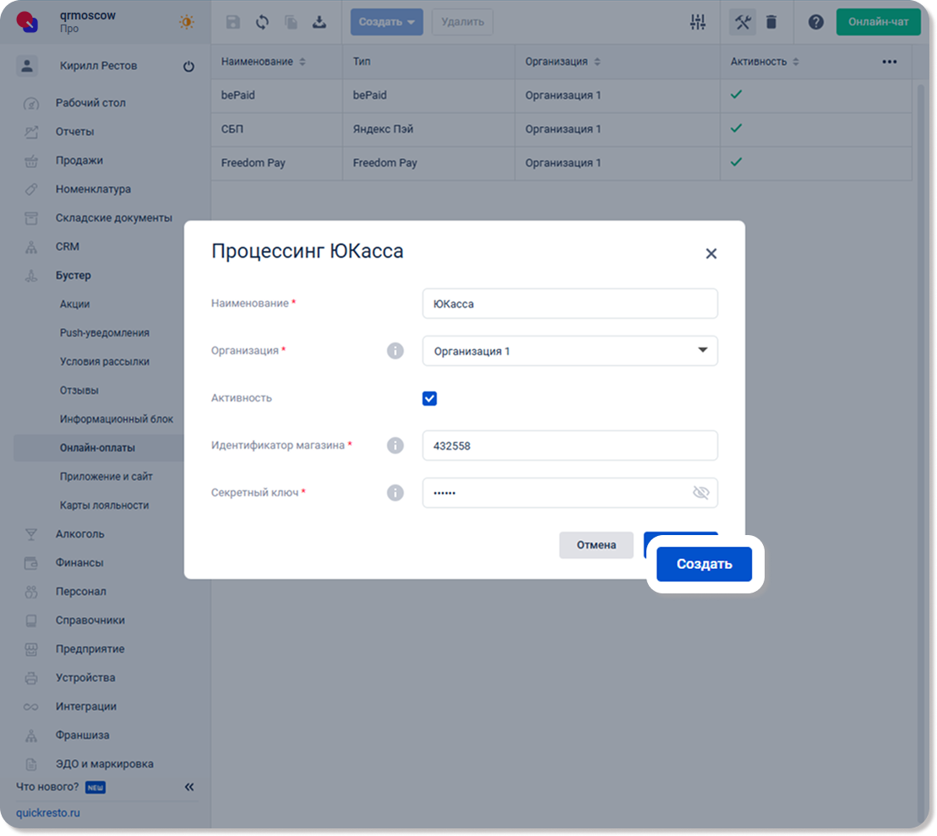Screen dimensions: 937x836
Task: Open help via question mark icon
Action: pos(815,22)
